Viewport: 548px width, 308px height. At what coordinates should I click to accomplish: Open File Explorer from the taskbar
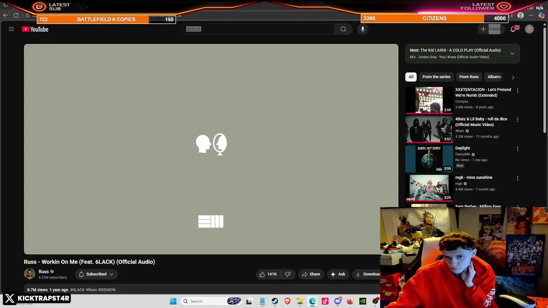[300, 301]
